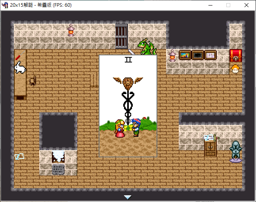Screen dimensions: 256x202
Task: Click the winged emblem on the card
Action: (x=128, y=82)
